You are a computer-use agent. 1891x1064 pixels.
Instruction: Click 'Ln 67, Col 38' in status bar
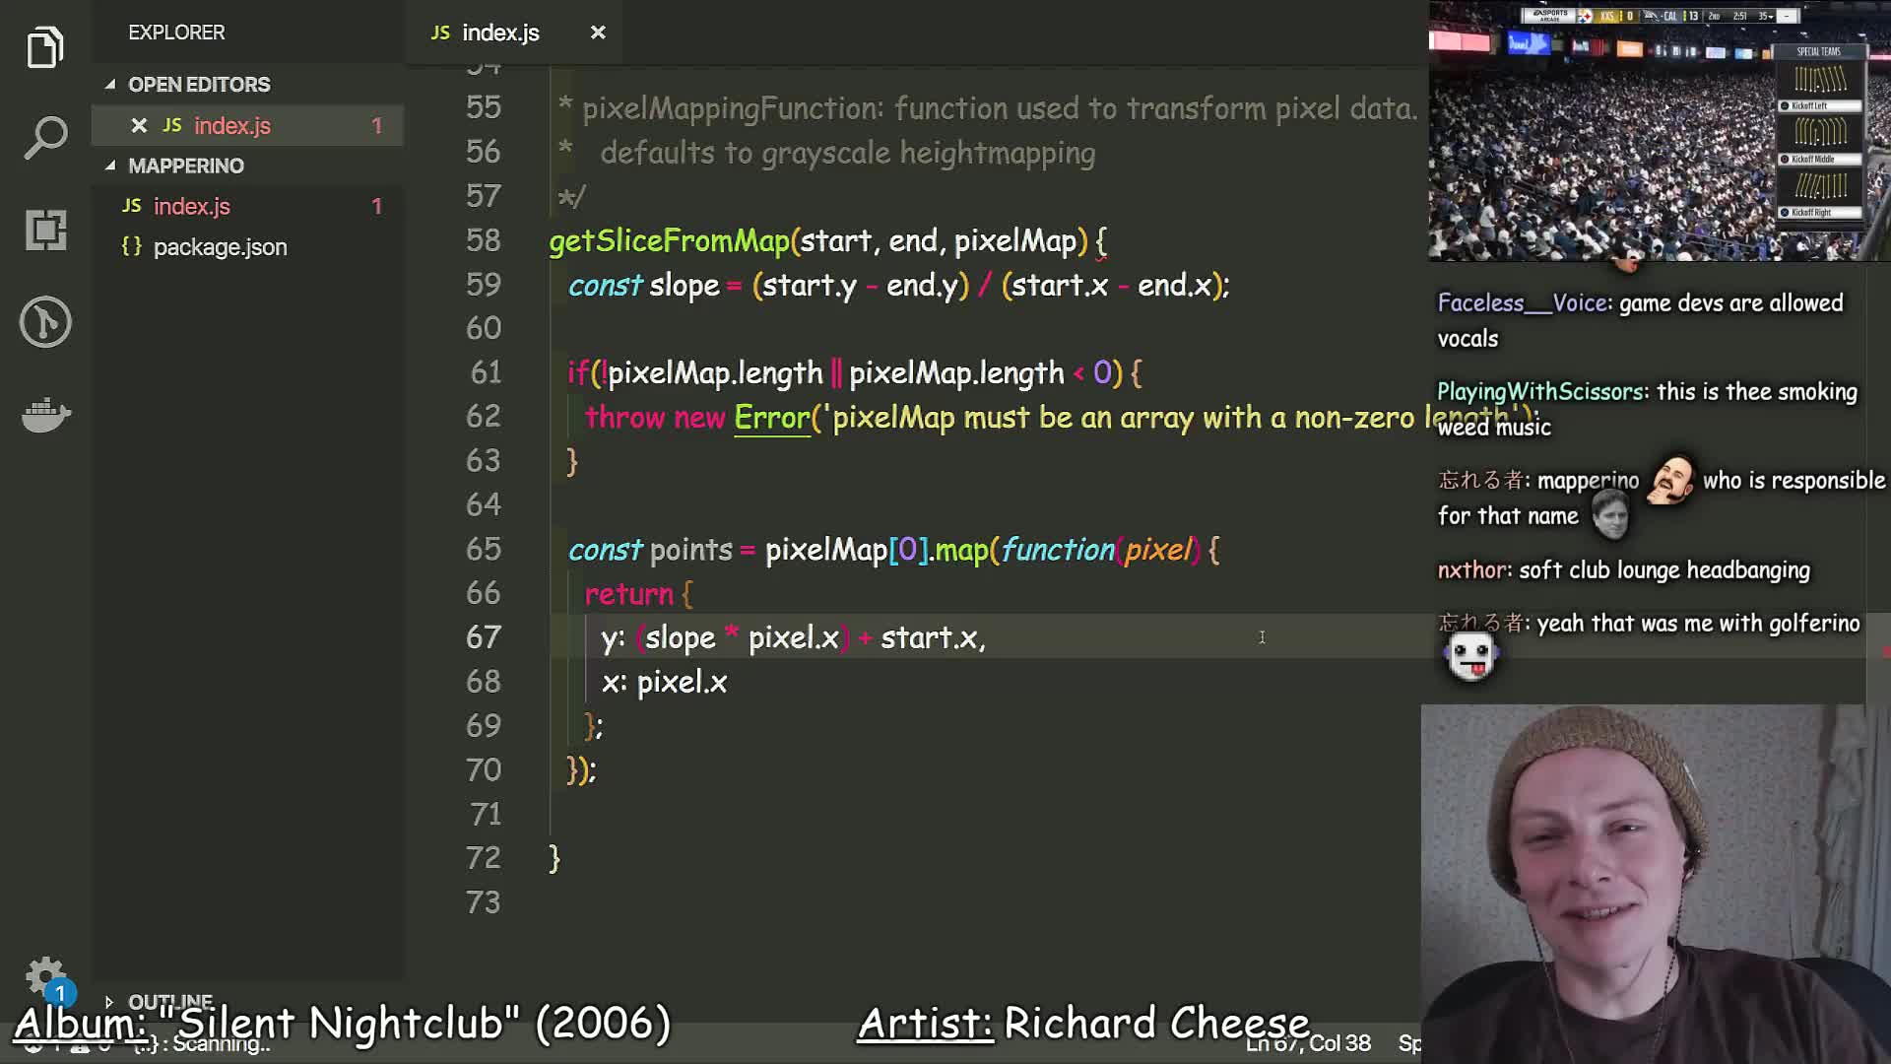[1308, 1043]
